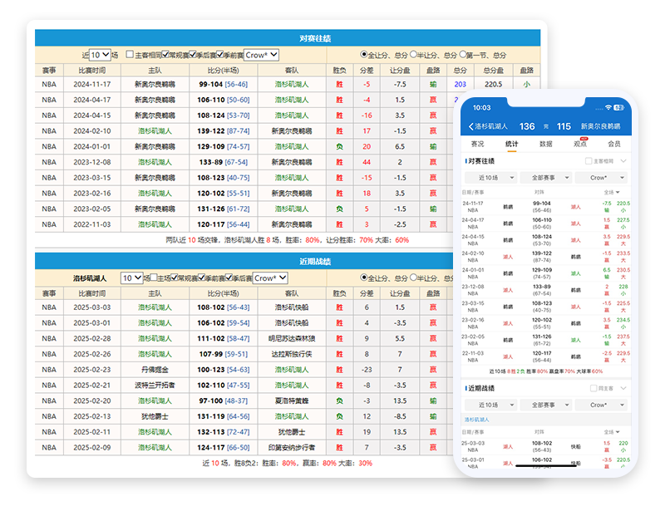Click the 近期战绩 blue header bar on desktop
665x511 pixels.
point(245,261)
